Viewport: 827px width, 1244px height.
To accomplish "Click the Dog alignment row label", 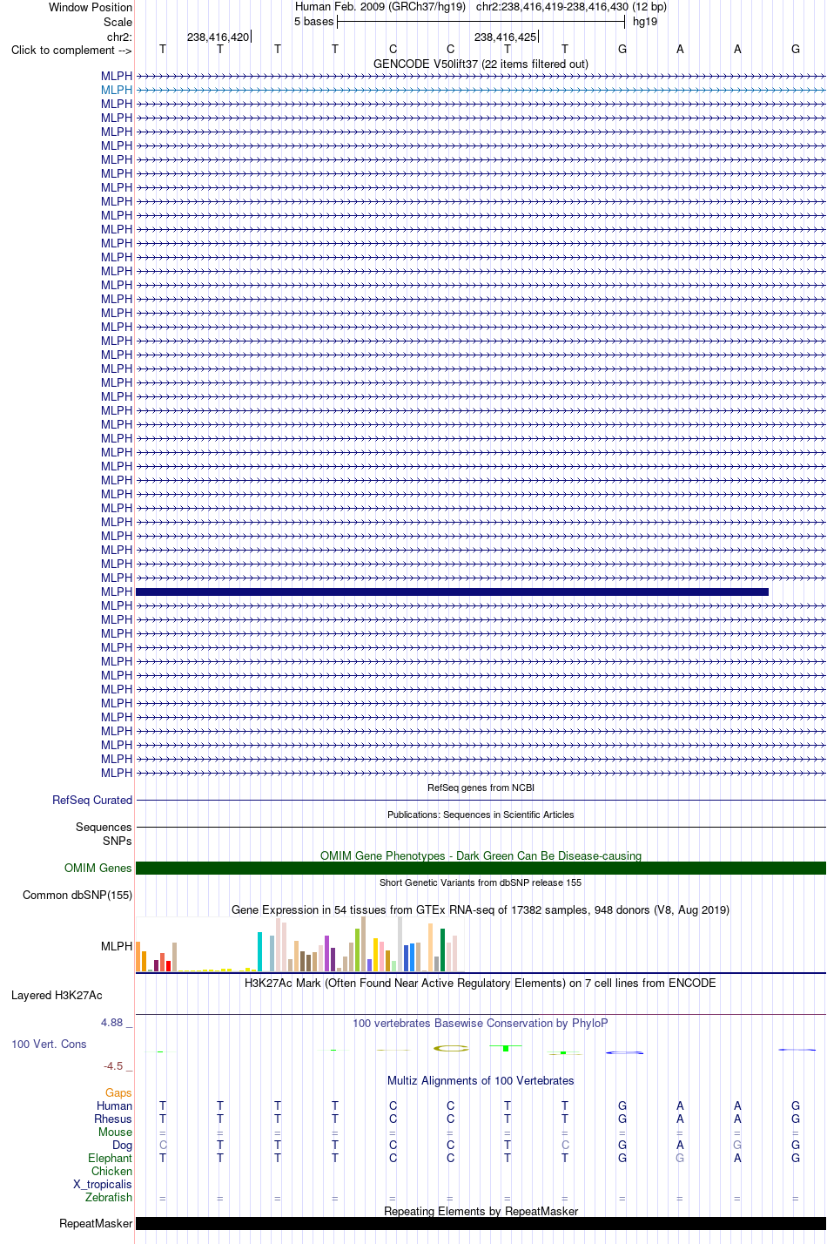I will (x=123, y=1145).
